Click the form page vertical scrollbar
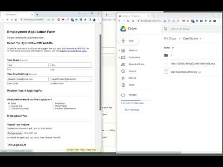 coord(100,72)
